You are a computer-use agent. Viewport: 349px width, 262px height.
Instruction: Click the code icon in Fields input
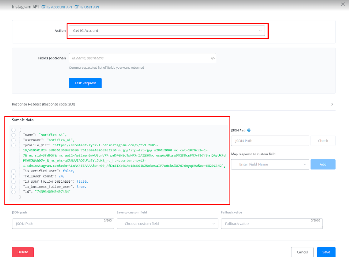click(x=212, y=58)
